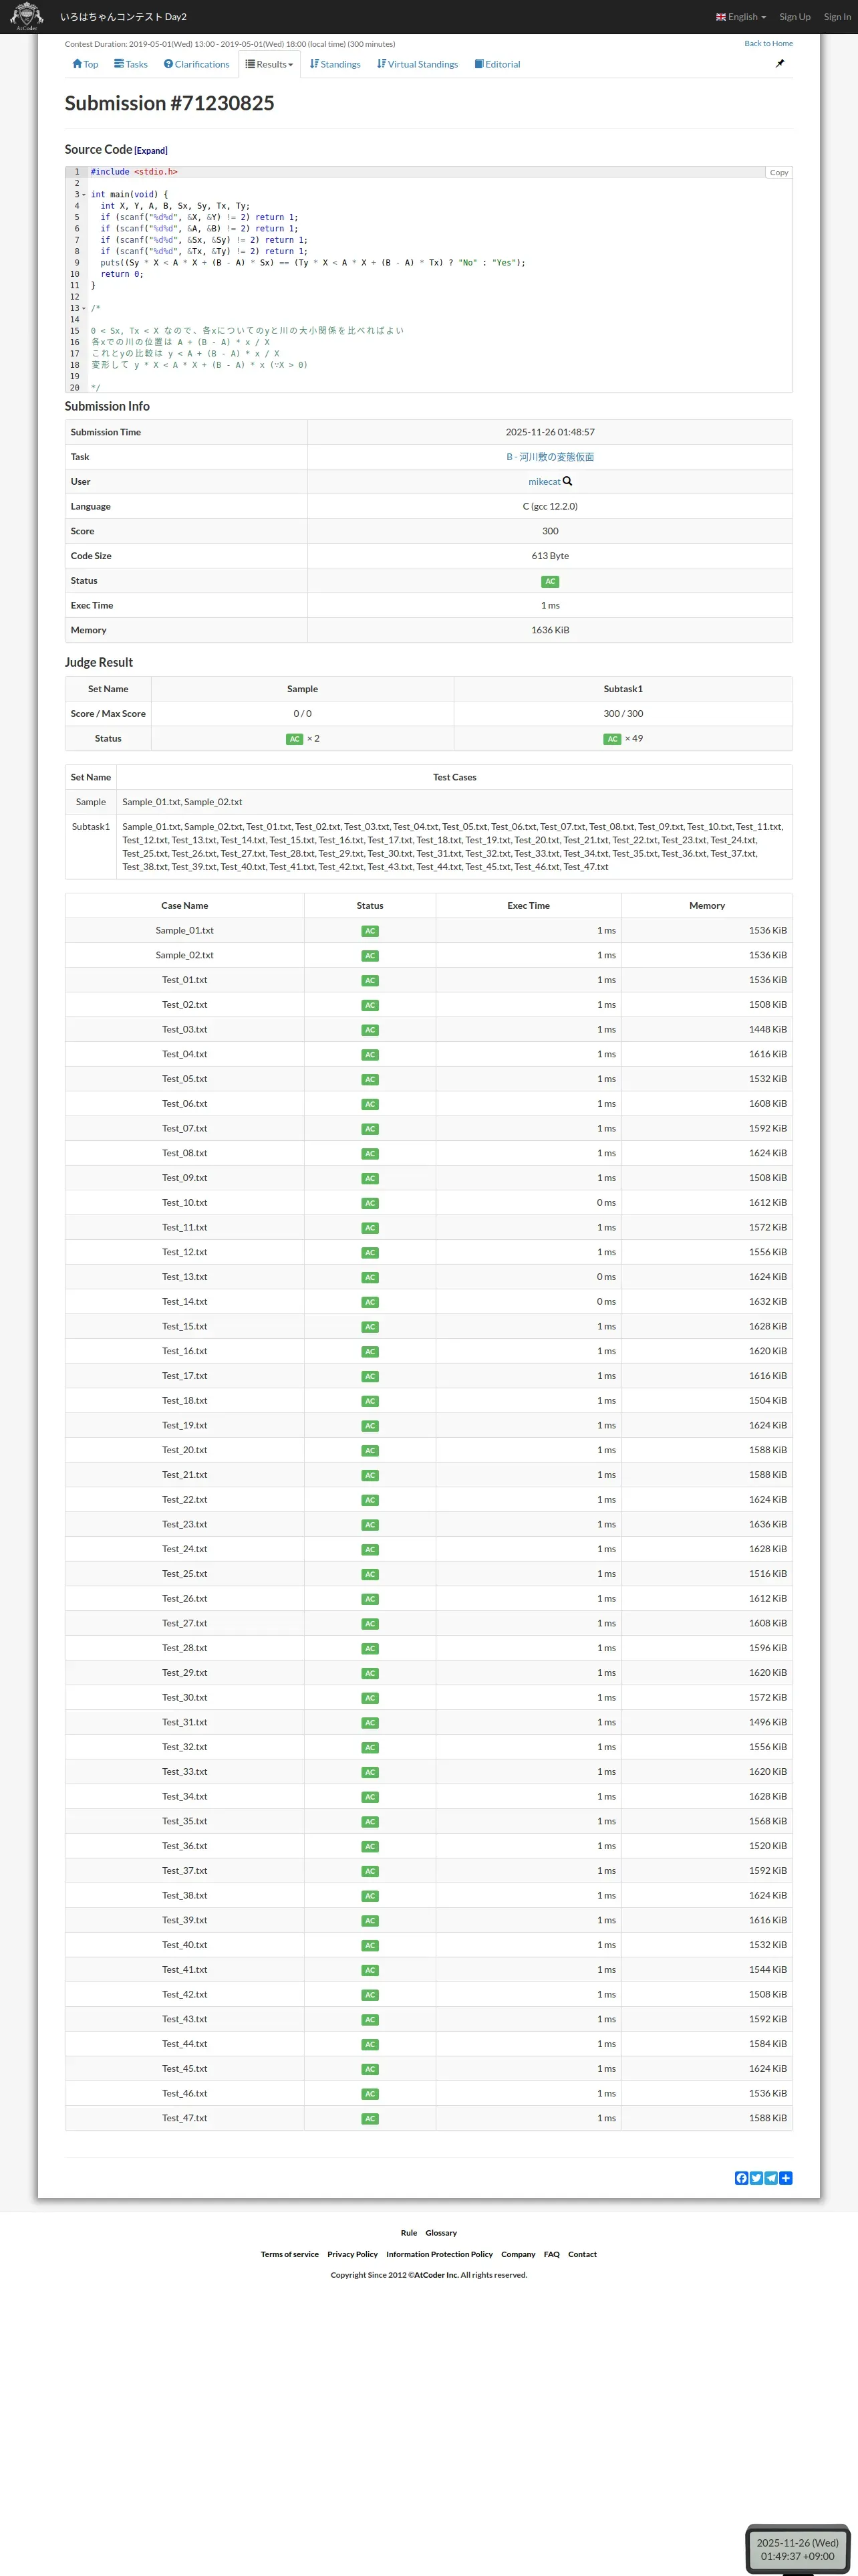This screenshot has height=2576, width=858.
Task: Collapse comment fold arrow at line 13
Action: click(x=84, y=309)
